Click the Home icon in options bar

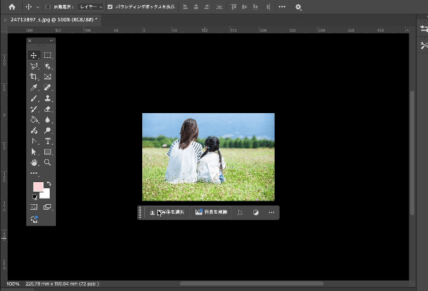click(12, 7)
